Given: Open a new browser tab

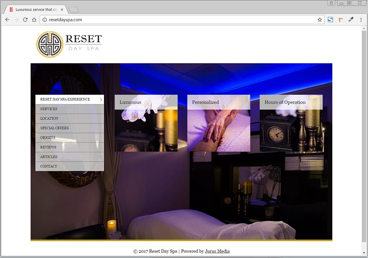Looking at the screenshot, I should click(x=74, y=10).
